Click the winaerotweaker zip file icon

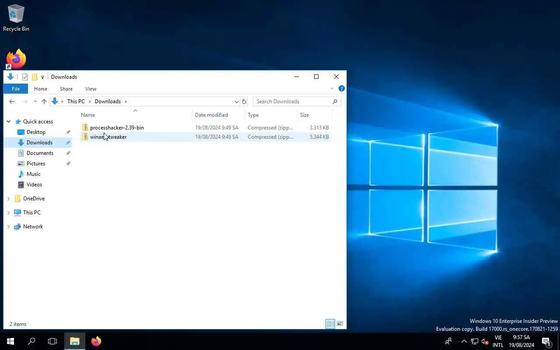click(85, 137)
